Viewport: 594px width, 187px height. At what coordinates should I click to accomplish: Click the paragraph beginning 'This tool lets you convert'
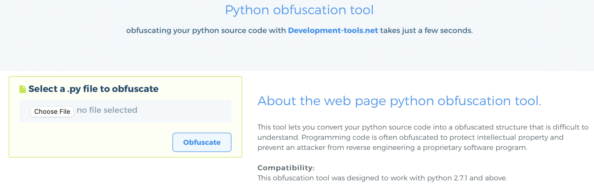pos(423,137)
